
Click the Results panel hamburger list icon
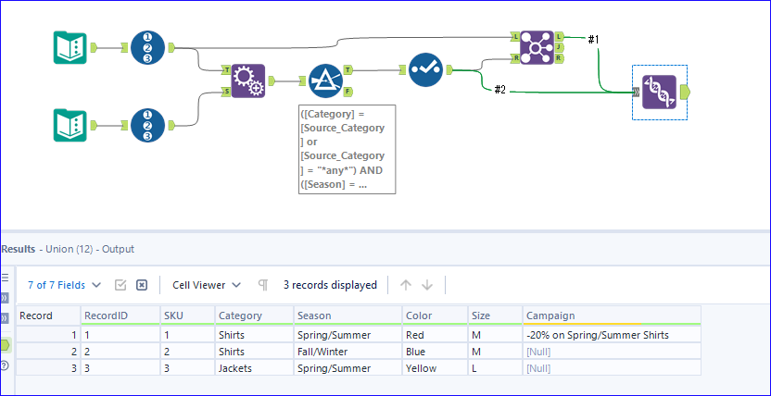coord(5,278)
